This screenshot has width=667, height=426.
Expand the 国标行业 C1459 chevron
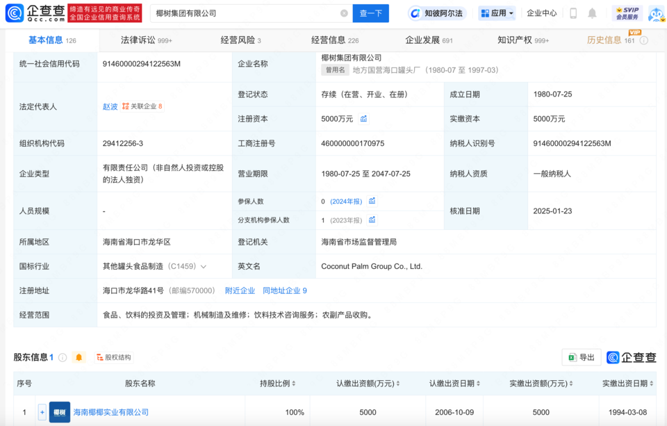(x=204, y=266)
